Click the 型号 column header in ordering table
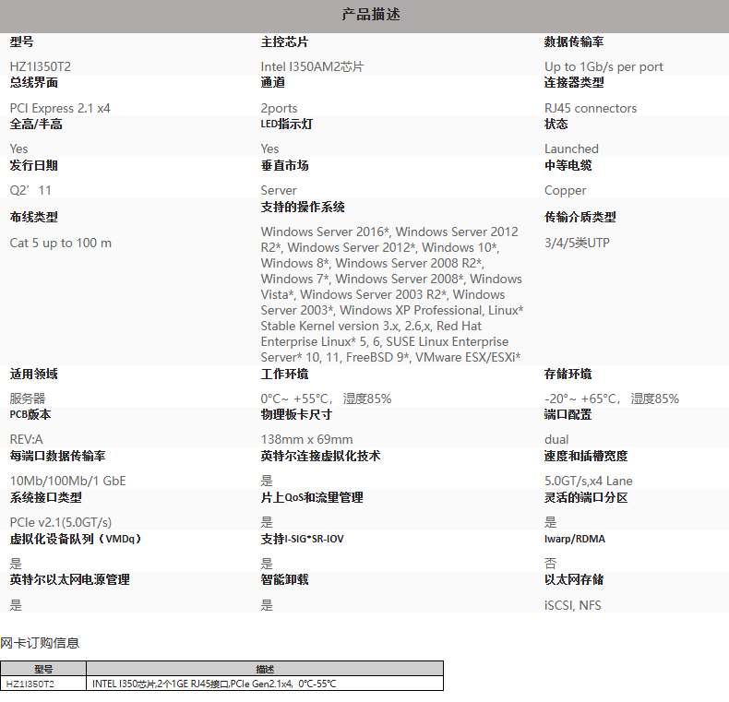 pos(43,669)
